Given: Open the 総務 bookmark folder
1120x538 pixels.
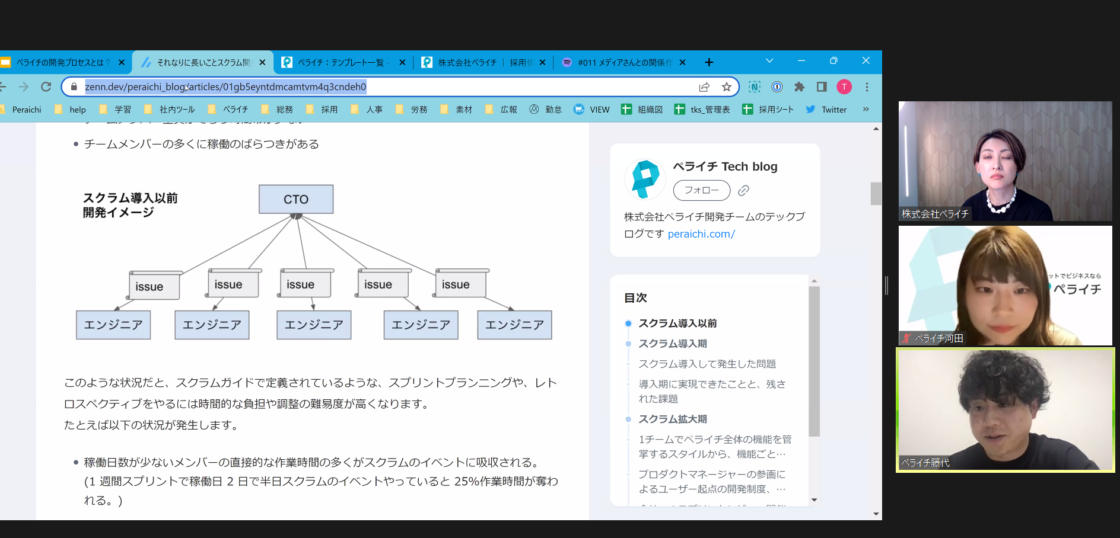Looking at the screenshot, I should 277,110.
